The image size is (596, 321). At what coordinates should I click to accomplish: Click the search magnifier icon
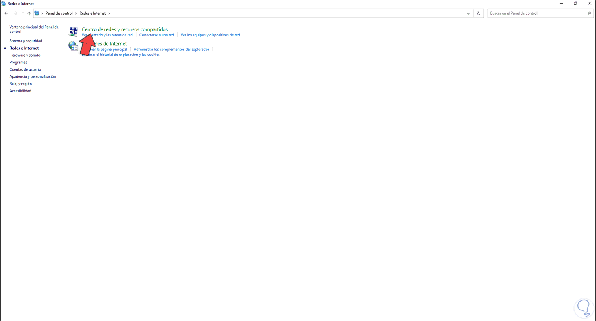coord(589,13)
